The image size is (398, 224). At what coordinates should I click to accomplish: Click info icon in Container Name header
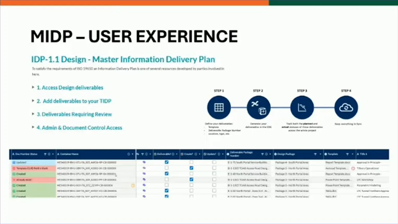129,154
